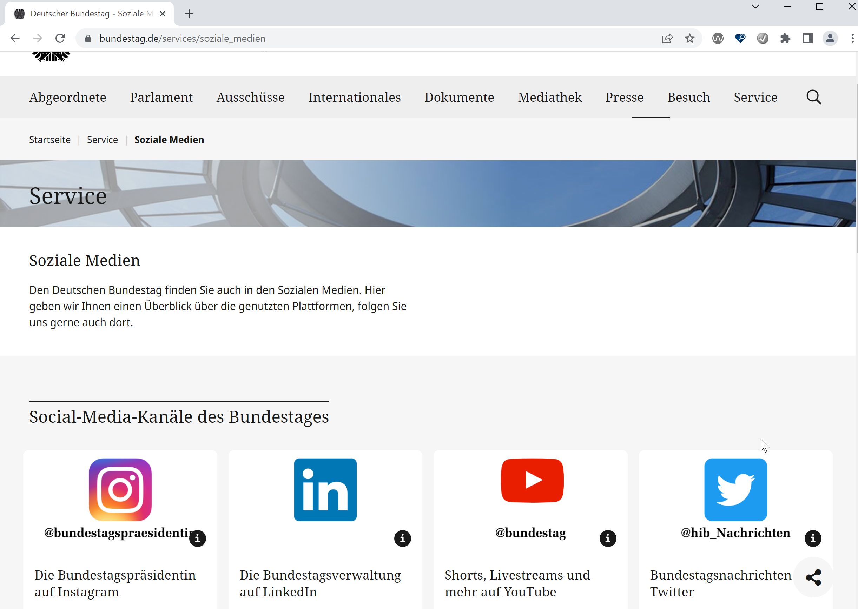Open the Besuch menu
Image resolution: width=858 pixels, height=609 pixels.
coord(688,97)
